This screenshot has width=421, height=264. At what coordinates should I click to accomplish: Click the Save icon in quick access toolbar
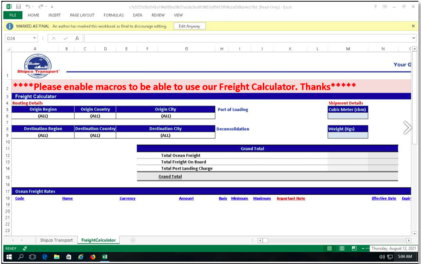point(18,7)
